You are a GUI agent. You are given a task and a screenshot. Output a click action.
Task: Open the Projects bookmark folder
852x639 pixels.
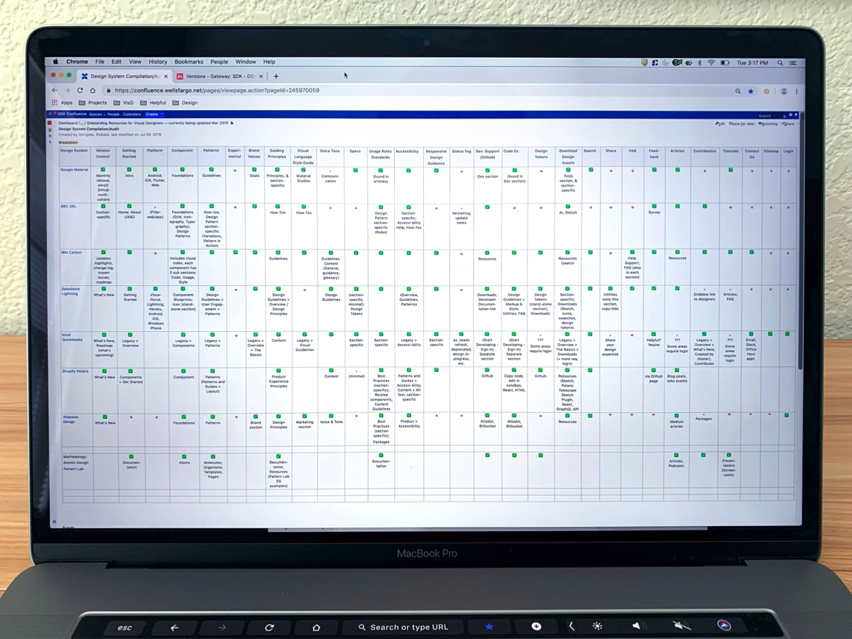point(93,103)
